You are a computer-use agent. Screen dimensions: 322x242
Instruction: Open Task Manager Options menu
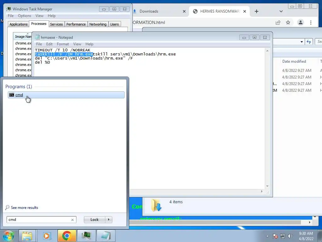[25, 16]
